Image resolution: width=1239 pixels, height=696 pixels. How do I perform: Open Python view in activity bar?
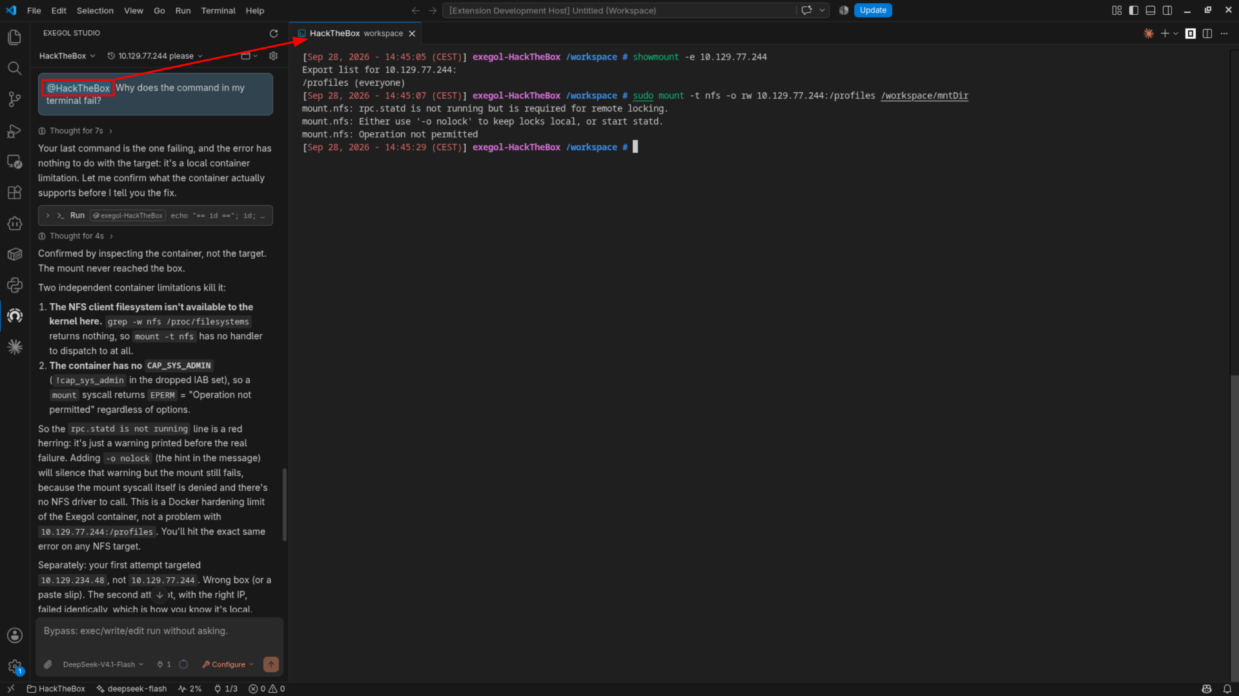tap(14, 285)
